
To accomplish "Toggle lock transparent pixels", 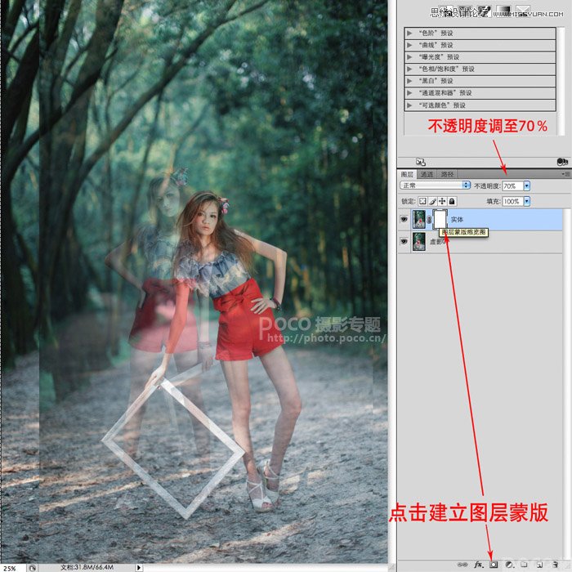I will point(422,201).
